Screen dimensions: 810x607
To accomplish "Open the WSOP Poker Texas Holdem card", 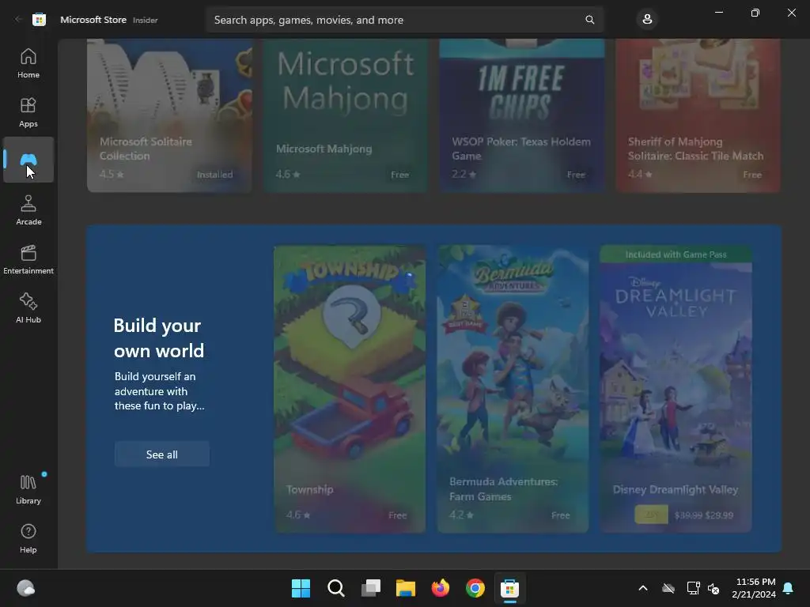I will tap(522, 115).
